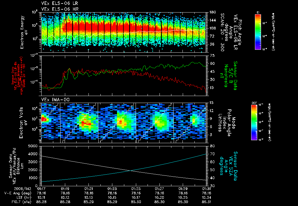The height and width of the screenshot is (206, 298).
Task: Click the 108 degree pitch angle tick
Action: click(212, 28)
